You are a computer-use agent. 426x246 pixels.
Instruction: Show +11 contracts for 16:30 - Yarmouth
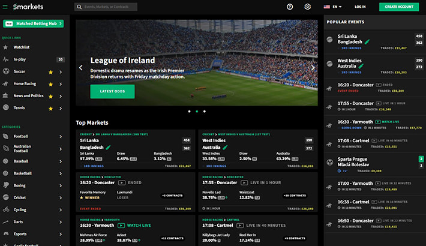coord(172,238)
